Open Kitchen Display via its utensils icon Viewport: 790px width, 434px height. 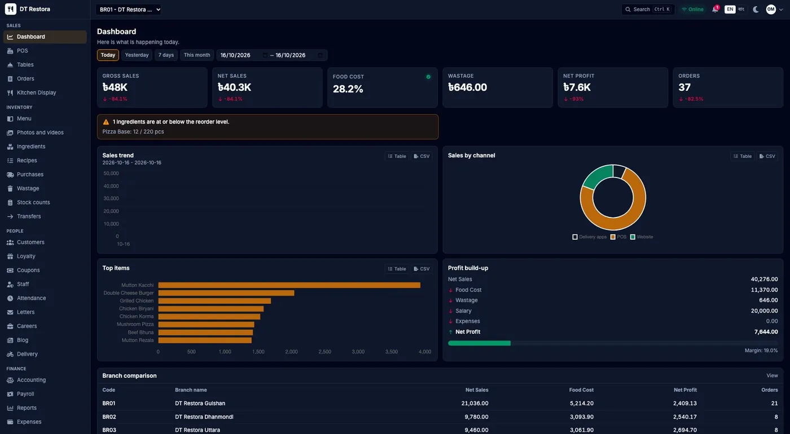(10, 92)
